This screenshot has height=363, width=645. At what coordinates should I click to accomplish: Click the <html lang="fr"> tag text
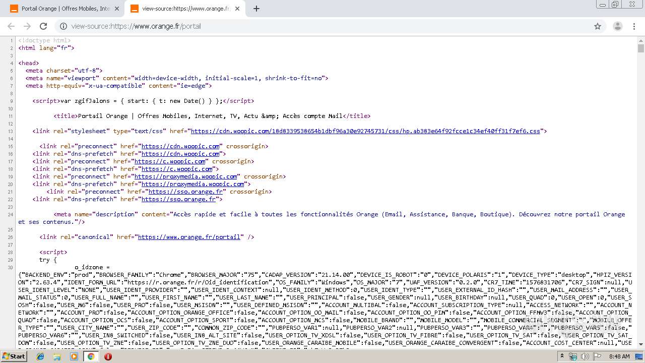pyautogui.click(x=46, y=48)
